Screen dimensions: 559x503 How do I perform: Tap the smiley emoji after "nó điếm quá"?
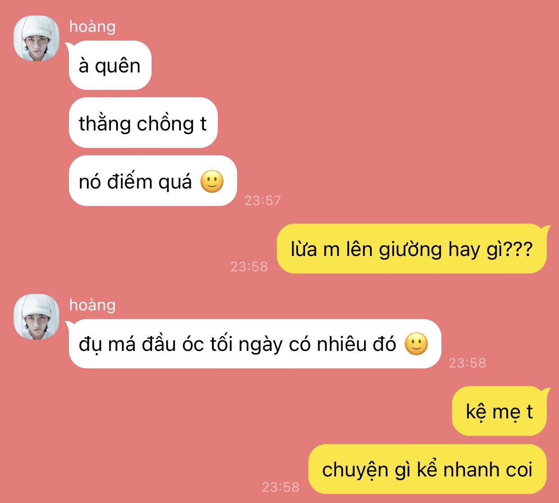click(212, 182)
